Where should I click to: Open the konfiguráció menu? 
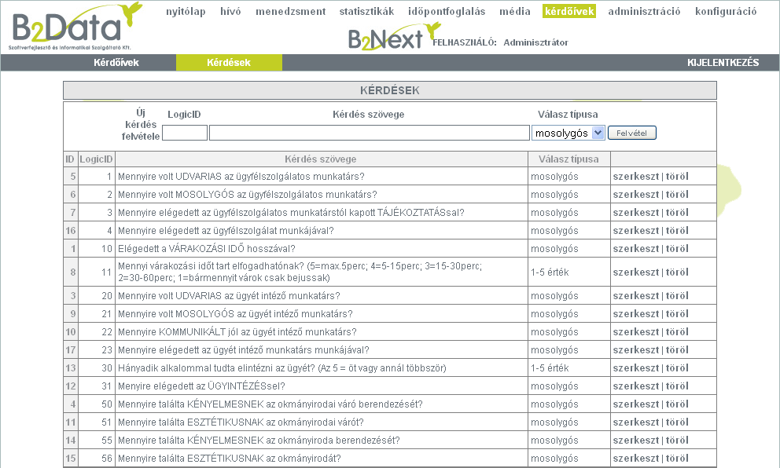coord(724,12)
